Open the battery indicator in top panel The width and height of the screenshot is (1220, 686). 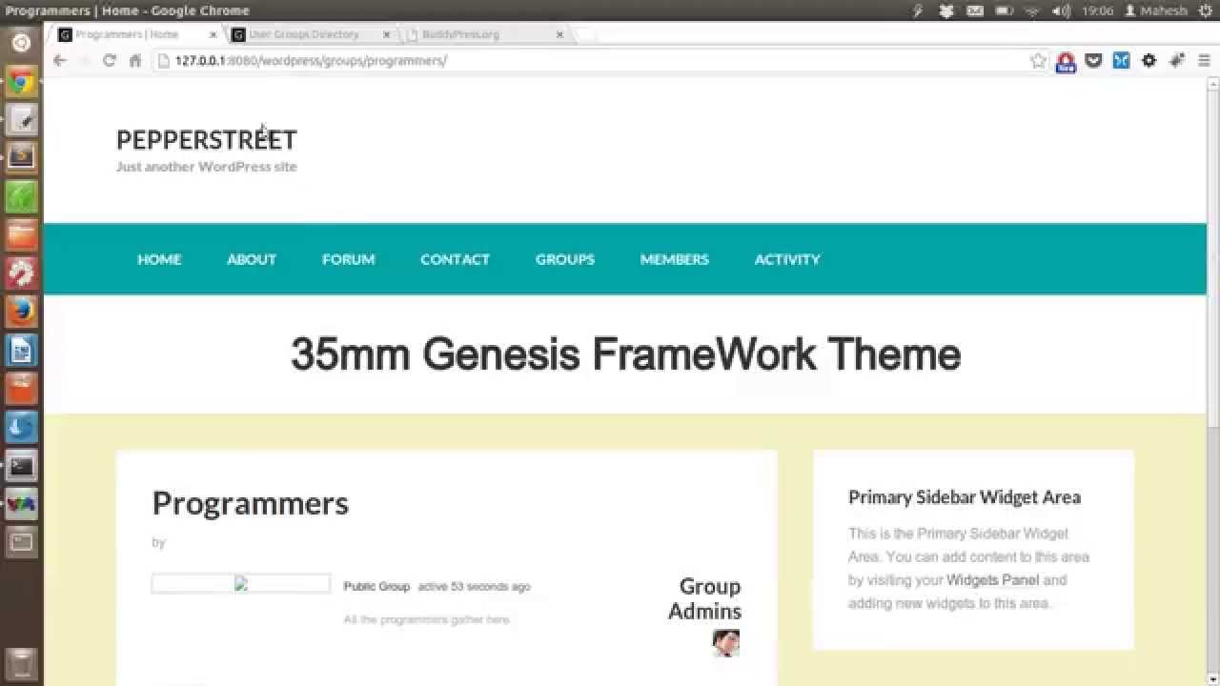[x=1004, y=10]
